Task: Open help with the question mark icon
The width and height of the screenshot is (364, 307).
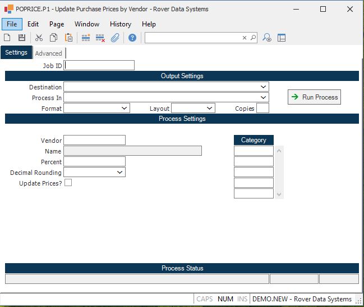Action: [x=132, y=38]
